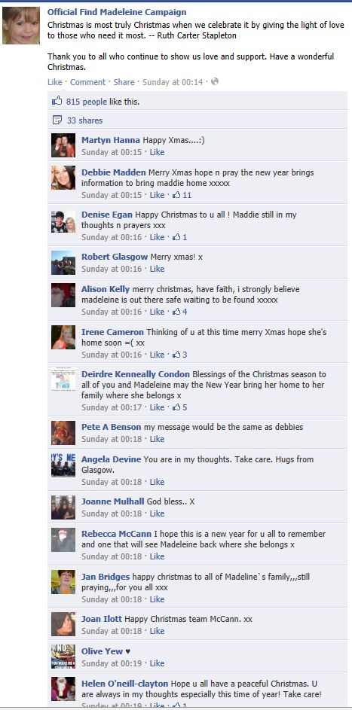Screen dimensions: 352x710
Task: Click Comment link under the main post
Action: [x=87, y=82]
